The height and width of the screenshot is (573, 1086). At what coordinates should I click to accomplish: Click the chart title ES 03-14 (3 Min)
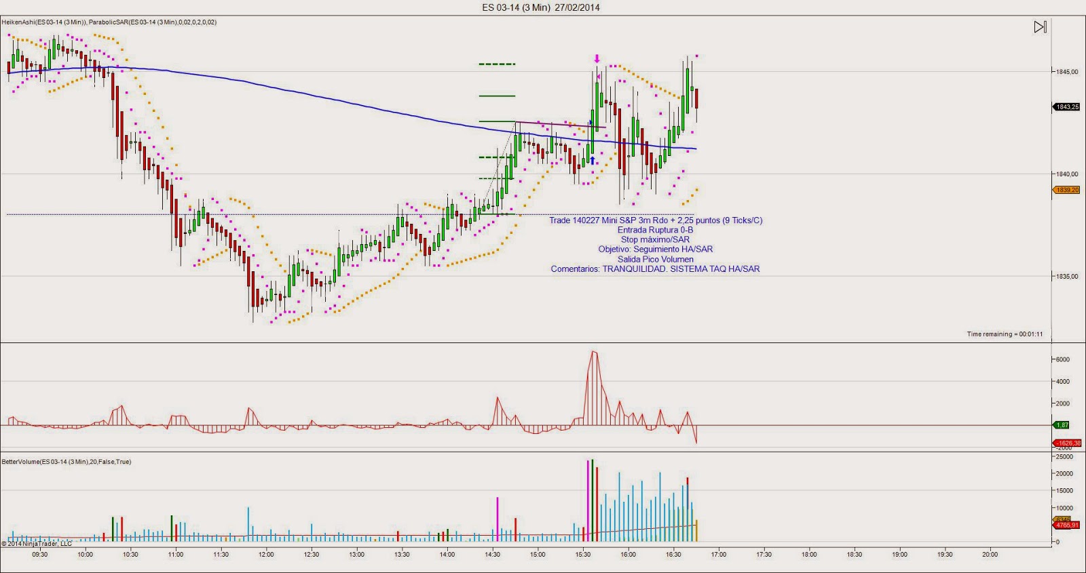pyautogui.click(x=540, y=7)
